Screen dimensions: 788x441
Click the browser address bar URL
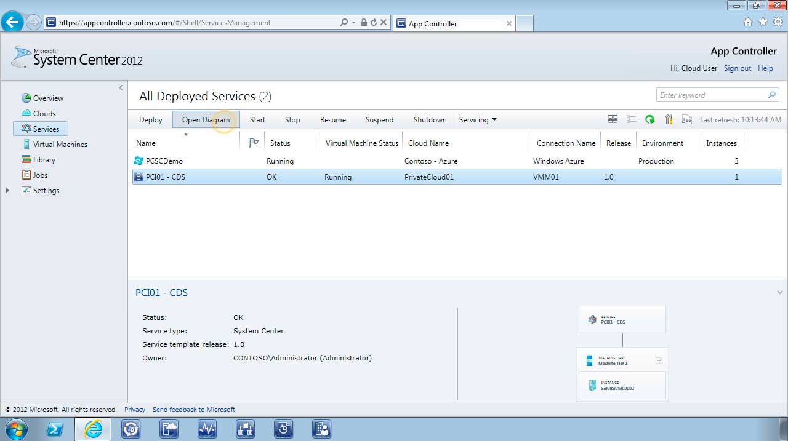point(165,22)
